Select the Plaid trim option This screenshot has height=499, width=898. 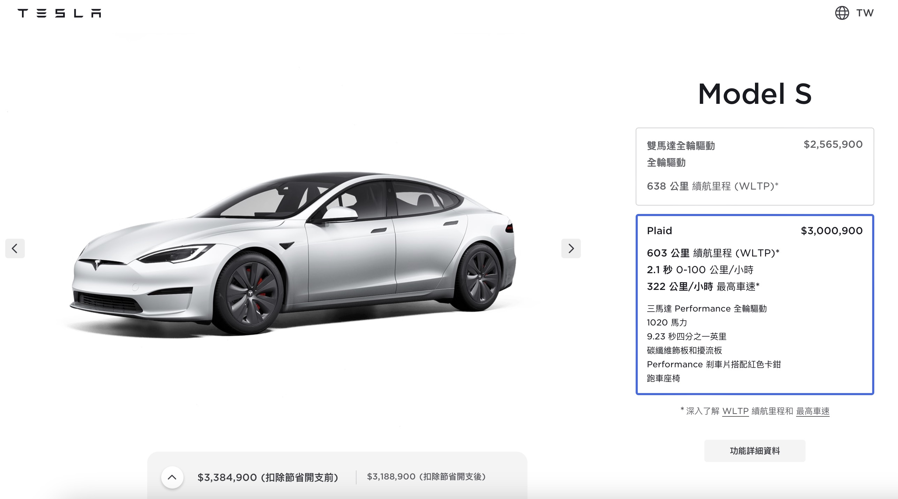click(755, 305)
